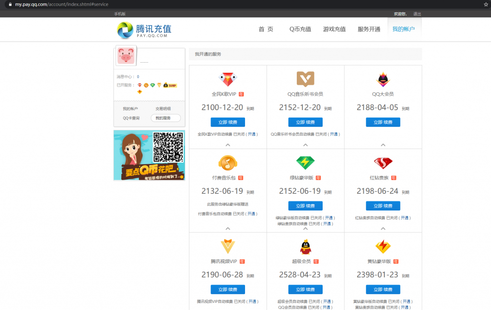Screen dimensions: 491x310
Task: Enable 全民K歌VIP auto-renewal via 开通
Action: pos(252,134)
